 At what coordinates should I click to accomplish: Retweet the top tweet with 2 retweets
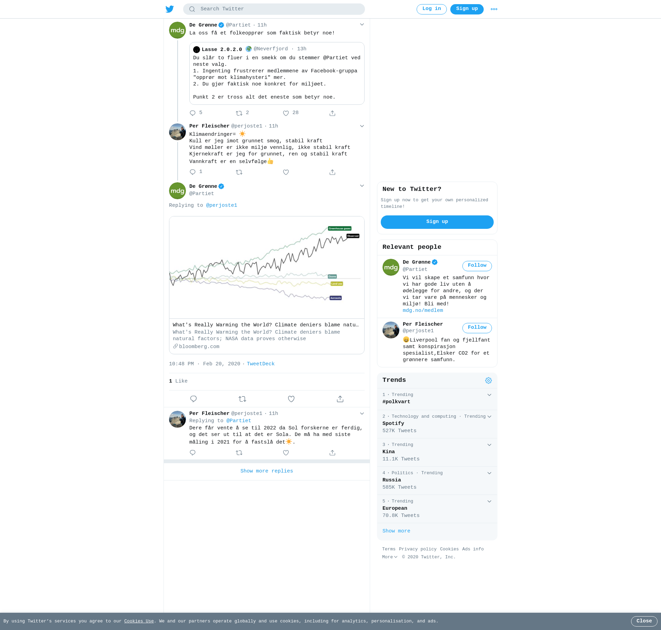pyautogui.click(x=239, y=113)
